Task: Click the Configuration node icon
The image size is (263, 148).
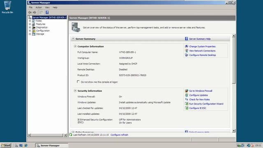Action: pos(34,31)
